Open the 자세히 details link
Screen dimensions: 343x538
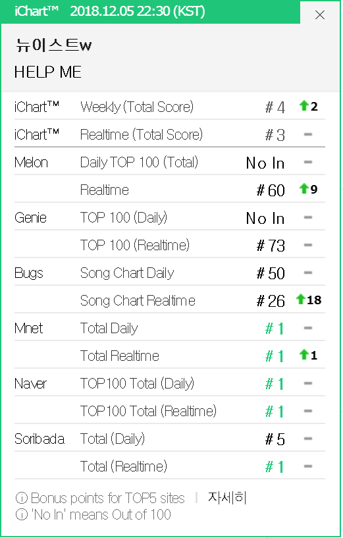click(x=227, y=498)
